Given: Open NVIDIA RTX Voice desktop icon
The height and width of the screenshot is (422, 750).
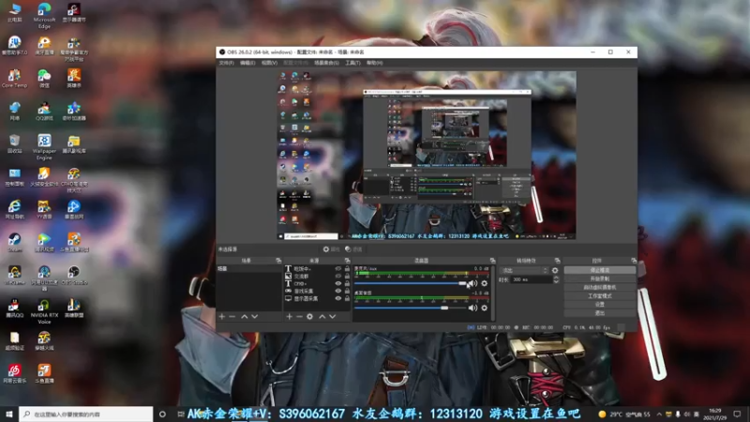Looking at the screenshot, I should click(x=44, y=311).
